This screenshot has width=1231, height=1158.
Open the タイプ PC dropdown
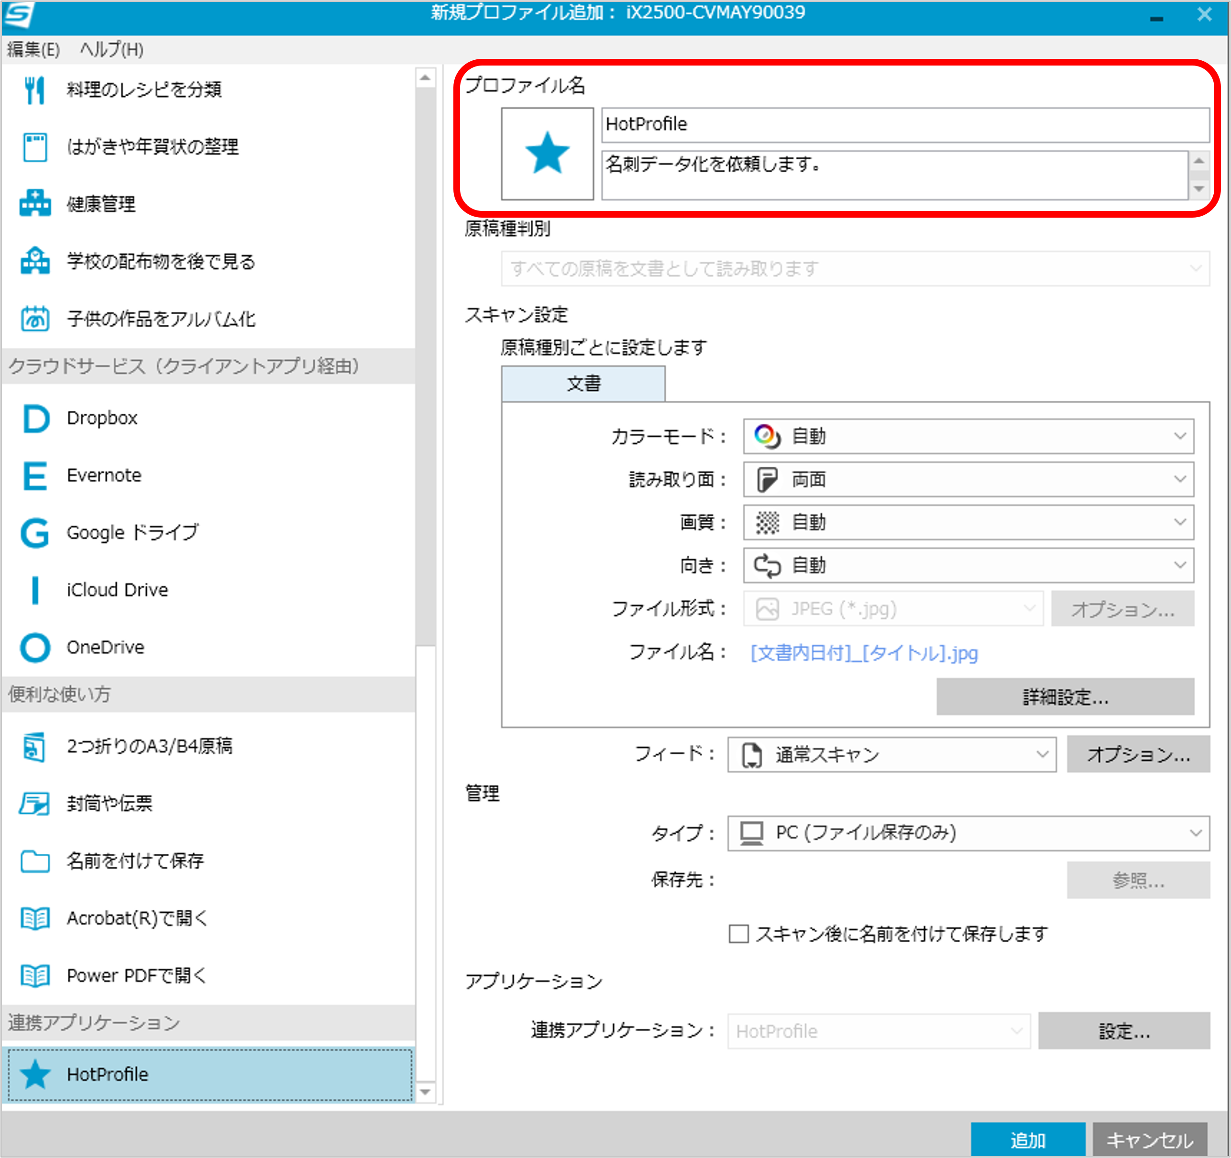(x=968, y=833)
